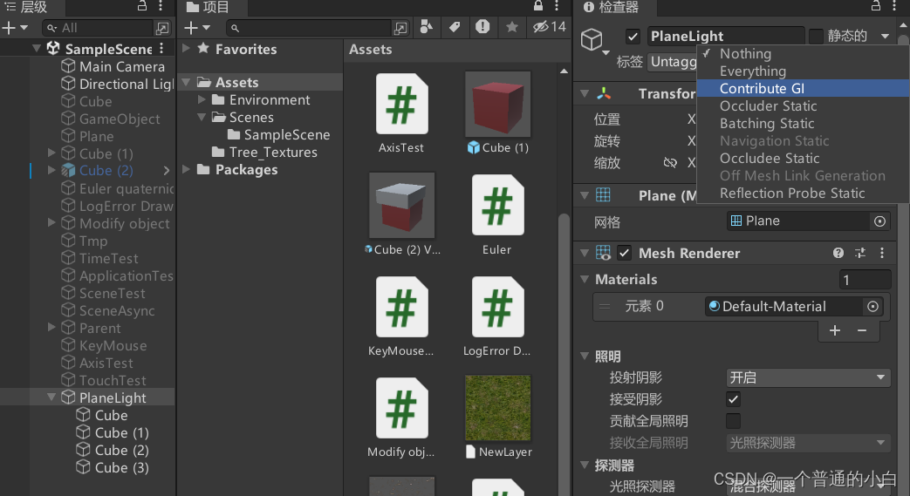910x496 pixels.
Task: Toggle Inspector panel lock icon
Action: 876,6
